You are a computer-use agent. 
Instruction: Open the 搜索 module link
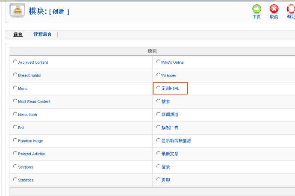coord(165,101)
